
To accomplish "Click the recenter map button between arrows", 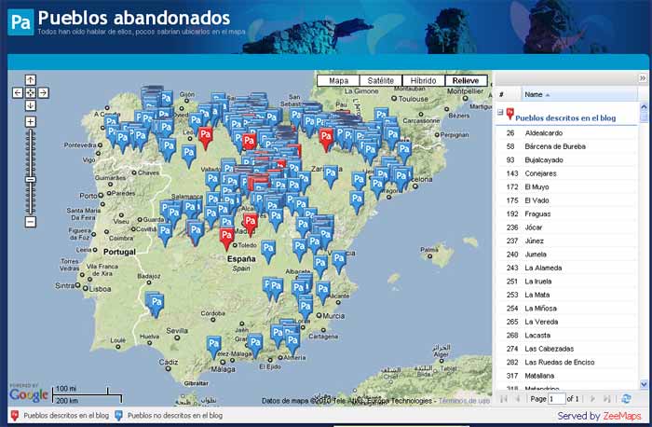I will point(30,92).
